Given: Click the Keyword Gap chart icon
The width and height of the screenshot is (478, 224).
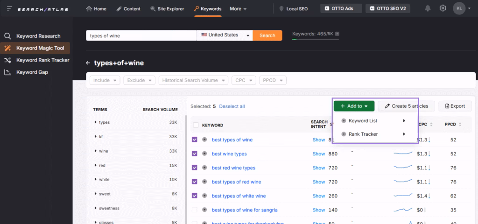Looking at the screenshot, I should [x=7, y=72].
